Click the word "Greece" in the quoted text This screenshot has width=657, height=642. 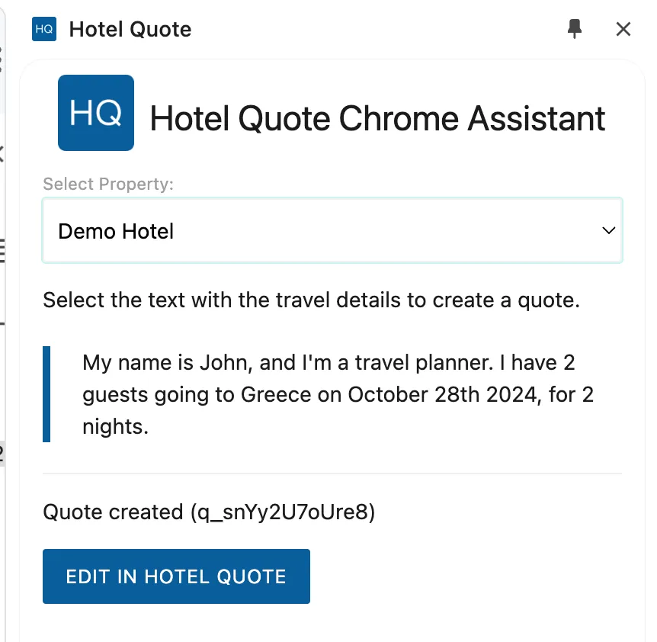point(276,394)
